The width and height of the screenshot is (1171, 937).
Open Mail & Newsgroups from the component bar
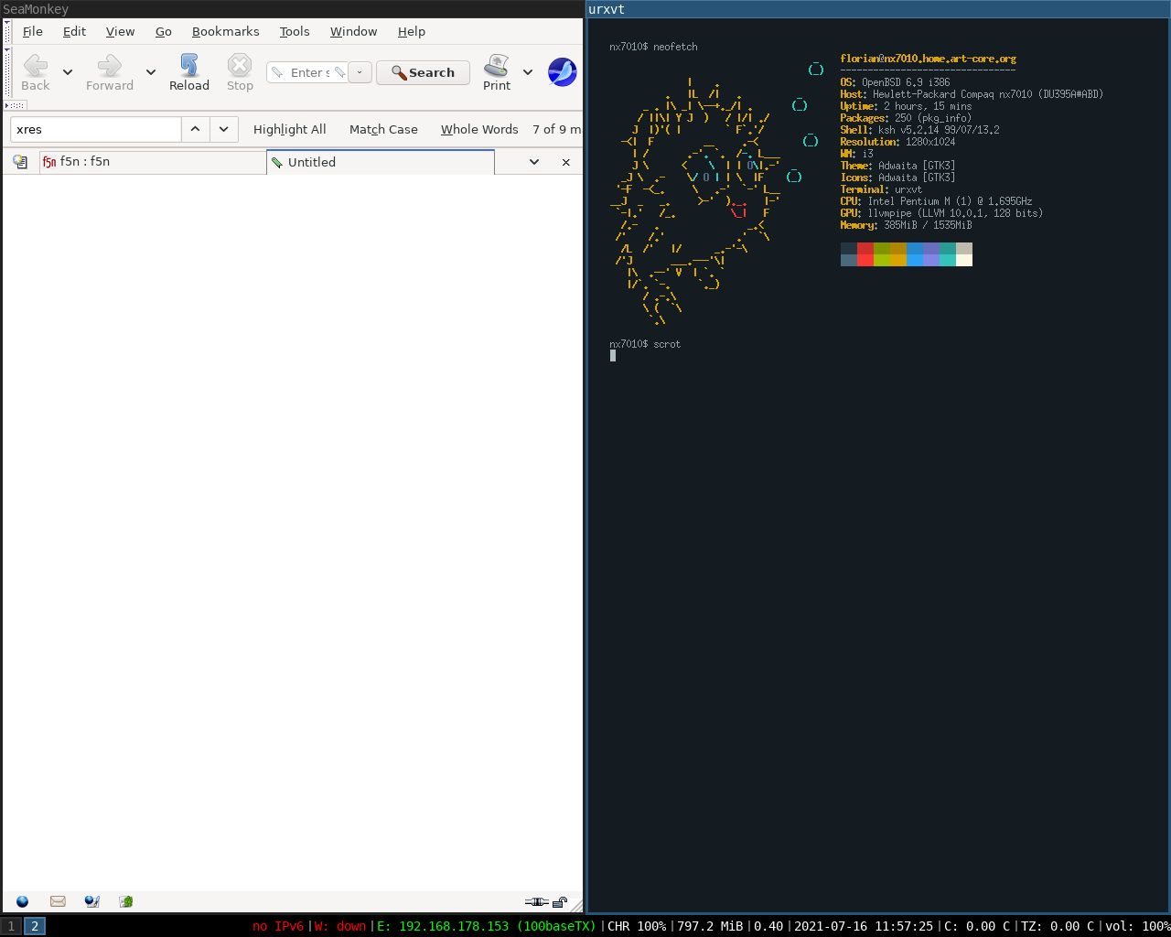(57, 901)
